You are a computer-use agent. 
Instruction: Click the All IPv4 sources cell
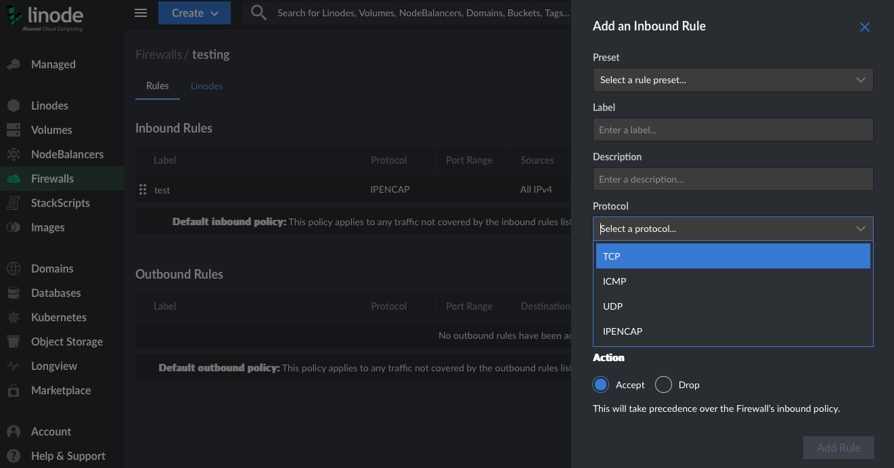point(536,189)
